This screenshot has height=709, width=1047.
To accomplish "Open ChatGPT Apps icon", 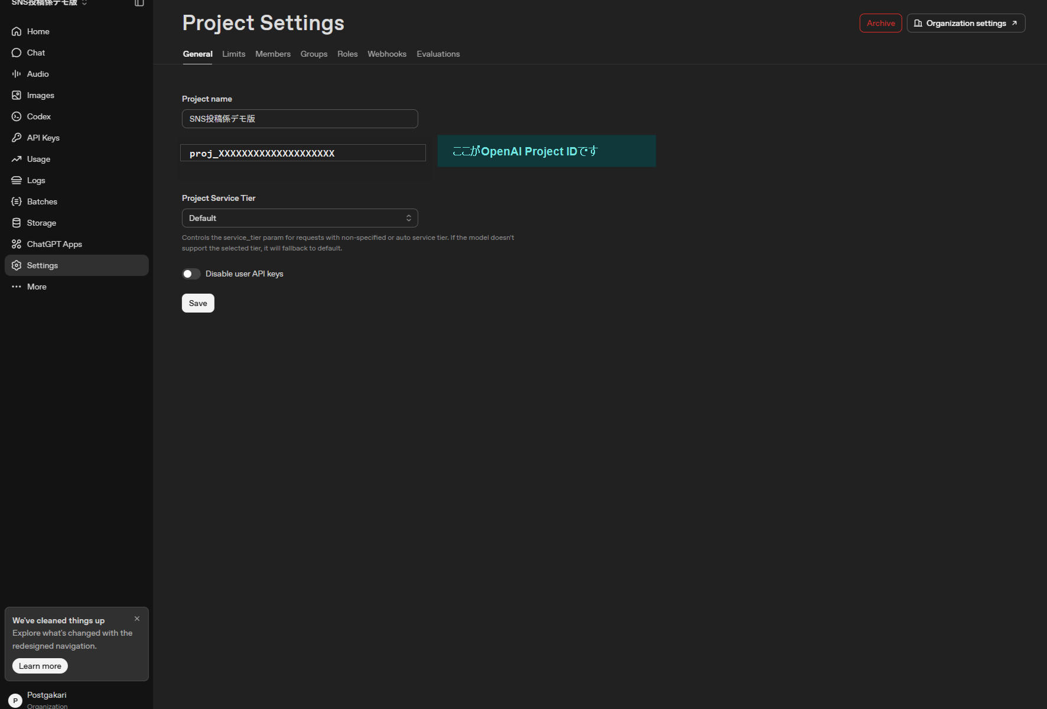I will 17,244.
